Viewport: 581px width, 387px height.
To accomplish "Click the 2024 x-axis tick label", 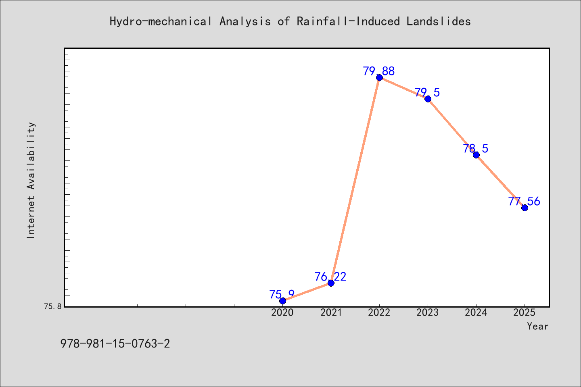I will 476,313.
